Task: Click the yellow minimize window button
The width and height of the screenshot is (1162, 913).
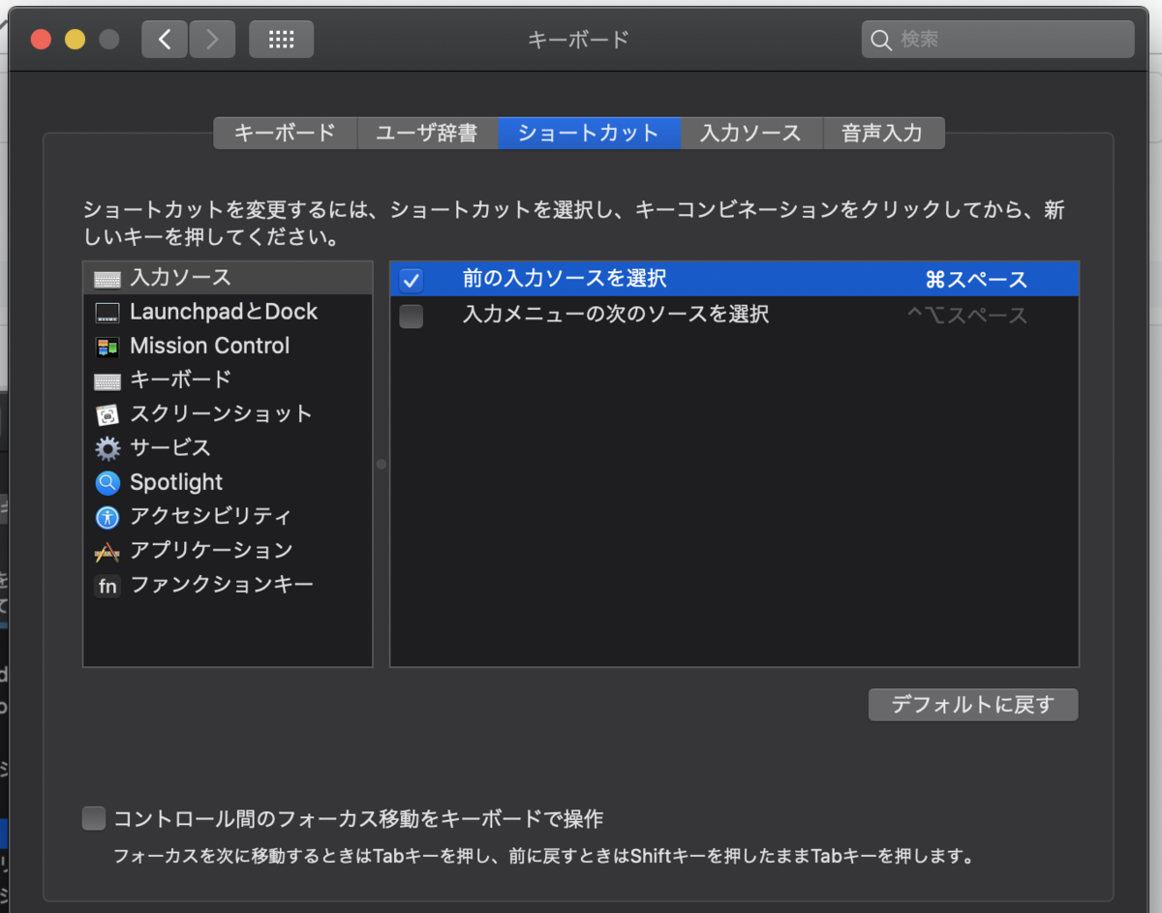Action: click(x=75, y=40)
